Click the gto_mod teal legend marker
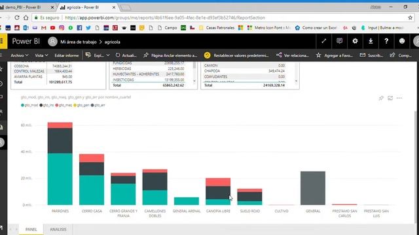The image size is (419, 235). (23, 105)
